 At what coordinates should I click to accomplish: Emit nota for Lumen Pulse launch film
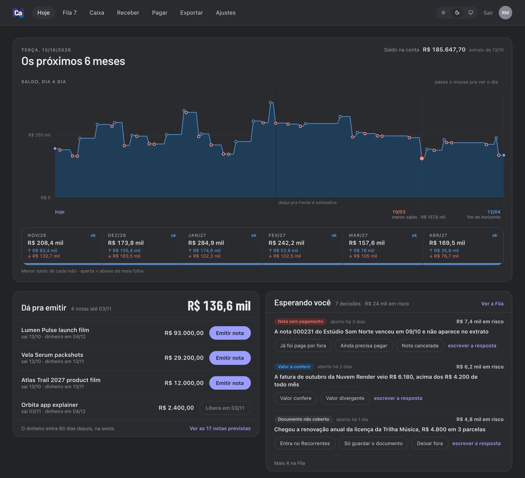coord(230,333)
